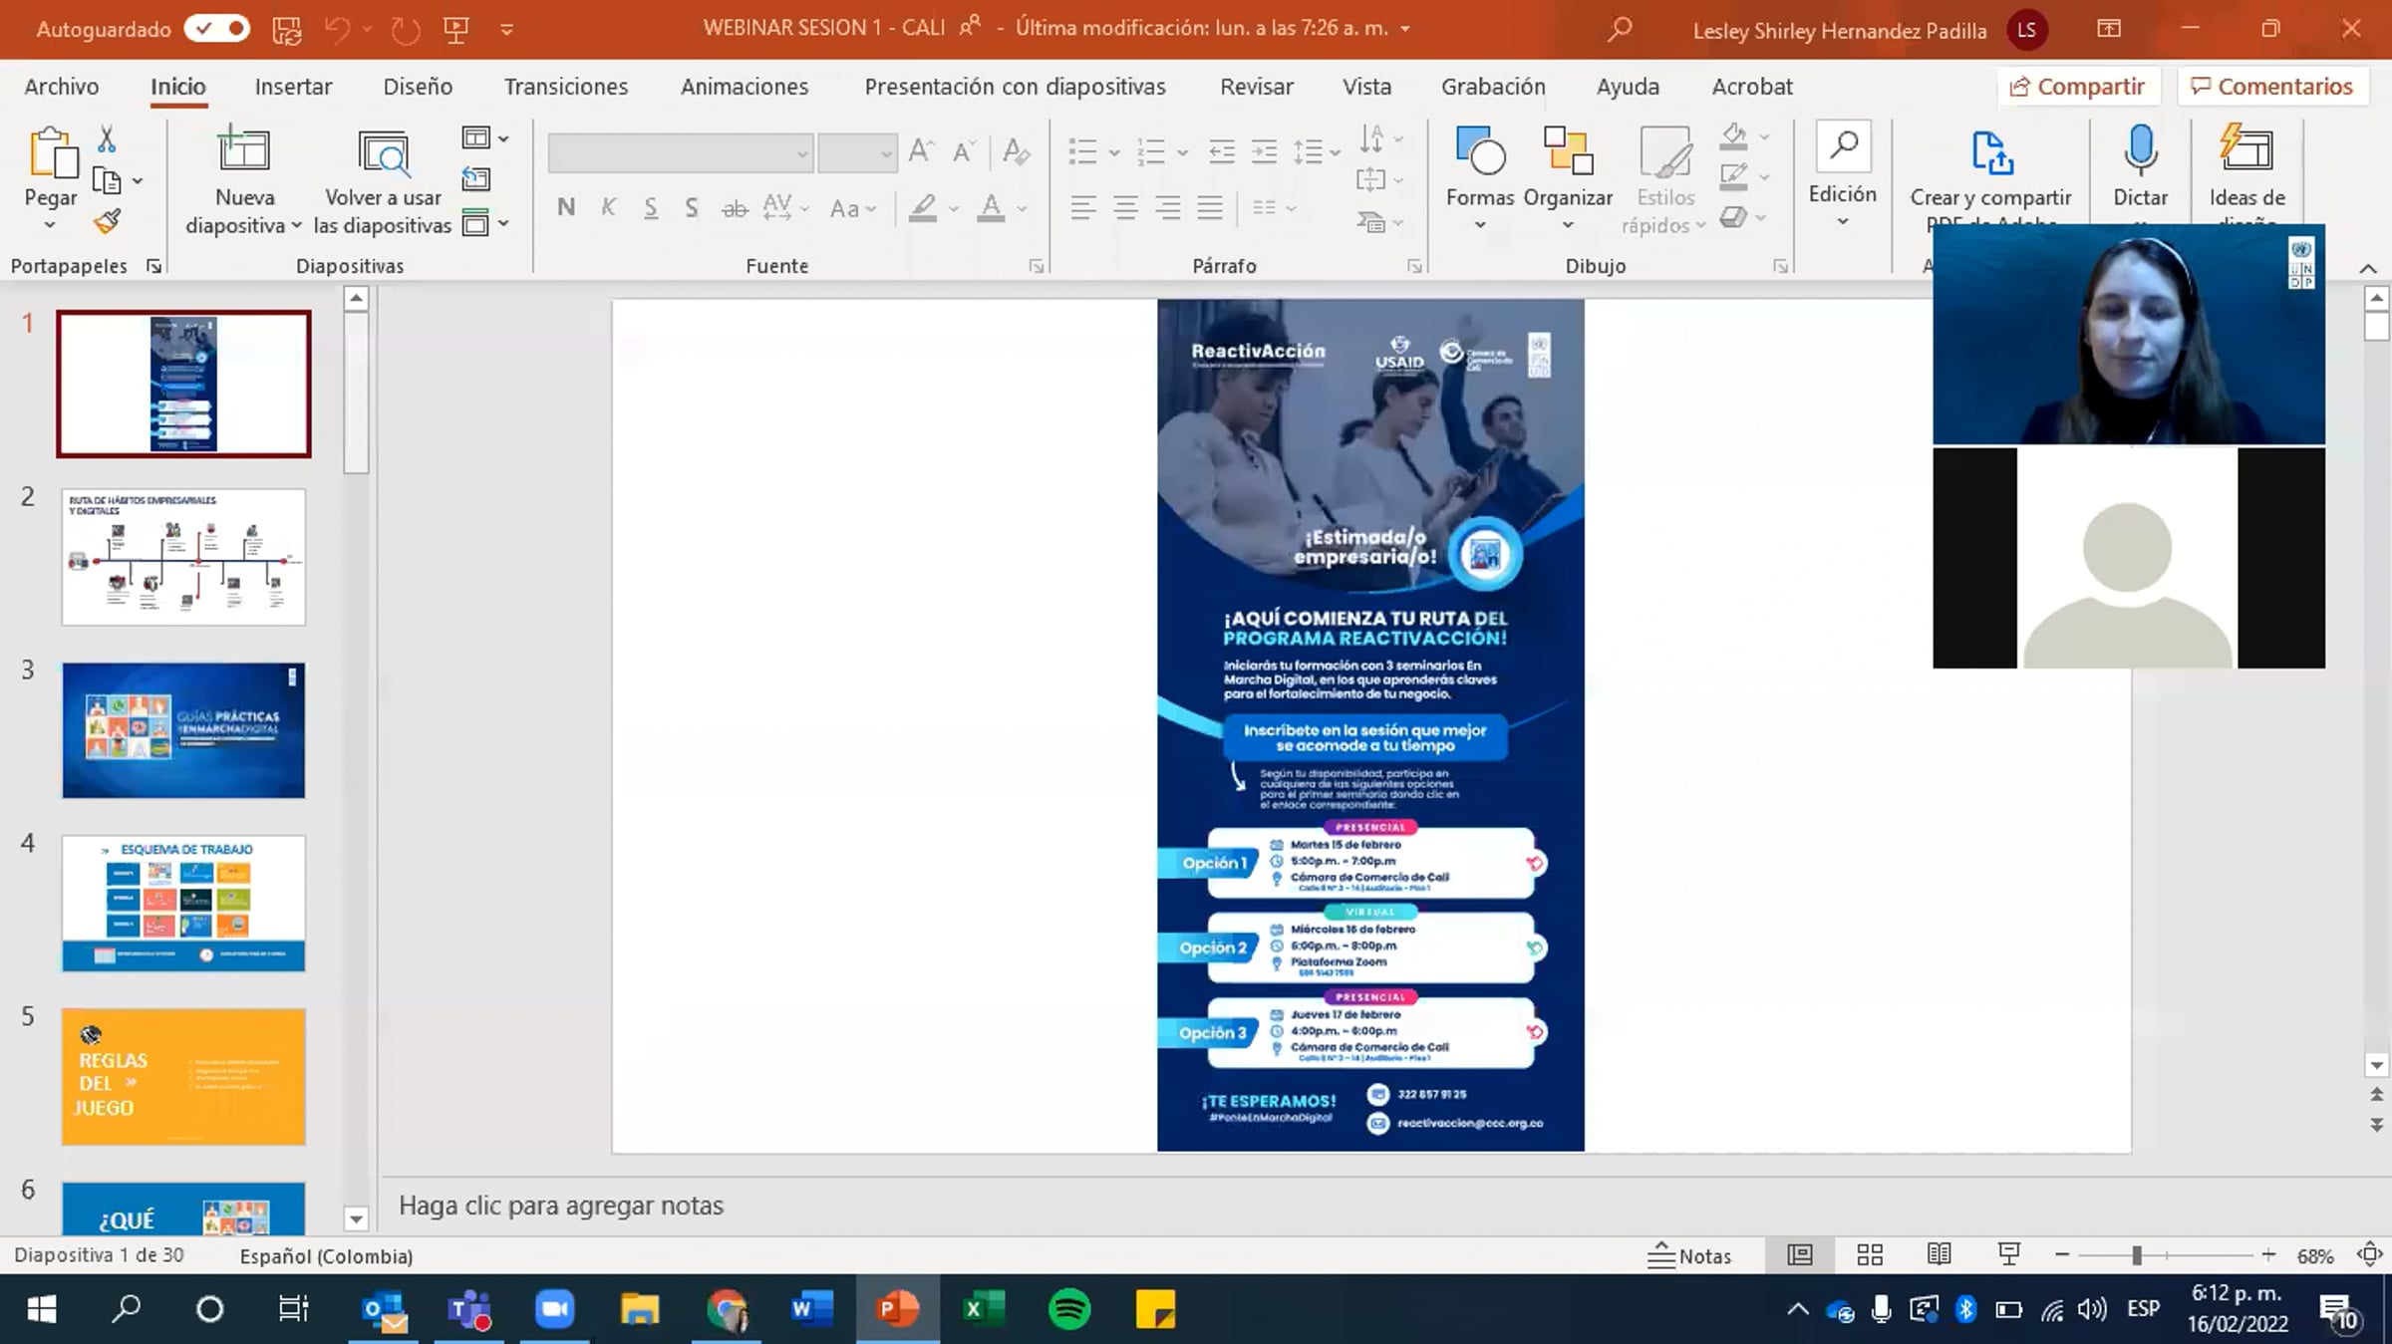This screenshot has width=2392, height=1344.
Task: Select slide 4 Esquema de Trabajo thumbnail
Action: [x=183, y=903]
